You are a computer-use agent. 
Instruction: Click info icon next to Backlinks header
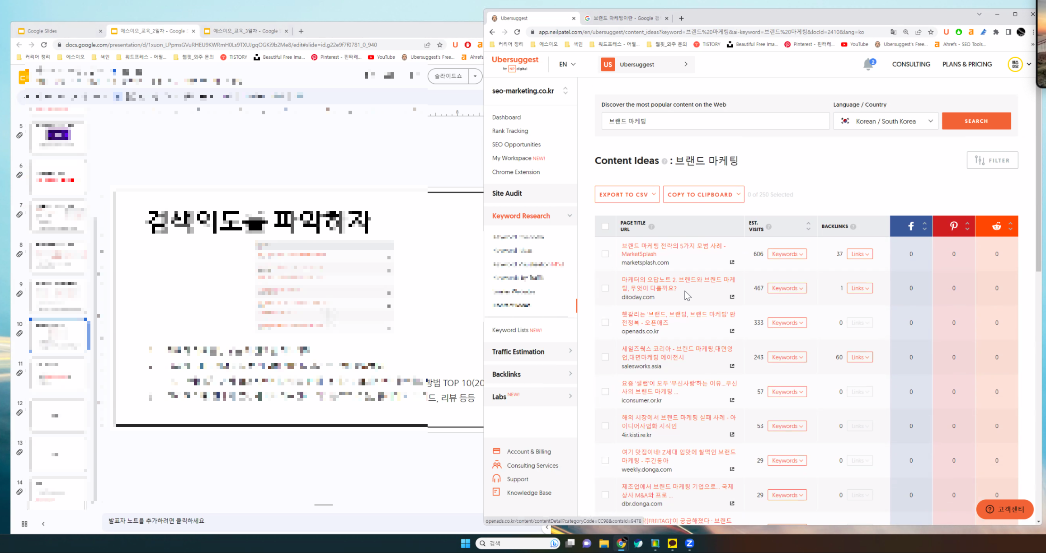[x=853, y=226]
